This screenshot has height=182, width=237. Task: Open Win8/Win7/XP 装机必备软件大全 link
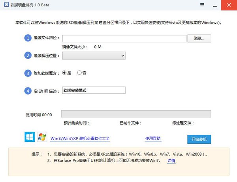pyautogui.click(x=80, y=138)
